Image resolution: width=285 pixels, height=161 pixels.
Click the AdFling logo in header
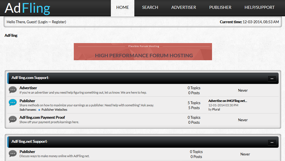27,8
